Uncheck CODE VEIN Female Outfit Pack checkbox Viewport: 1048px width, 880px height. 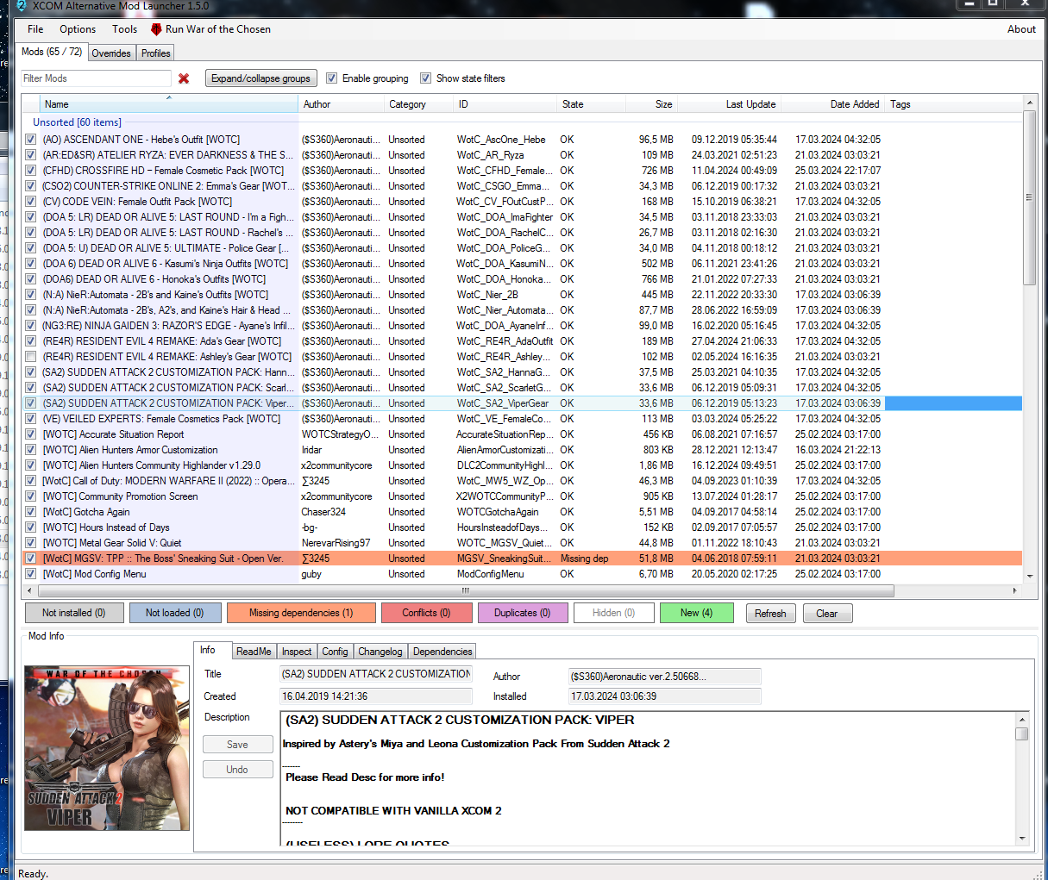(31, 202)
